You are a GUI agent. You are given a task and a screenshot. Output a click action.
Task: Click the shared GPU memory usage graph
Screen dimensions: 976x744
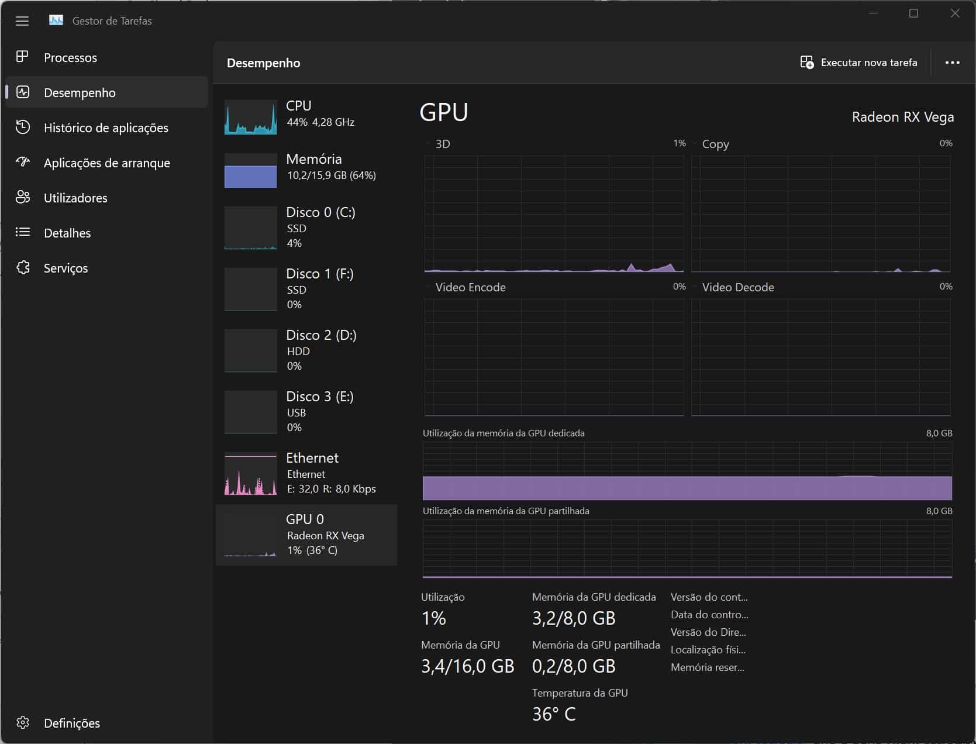click(x=687, y=549)
